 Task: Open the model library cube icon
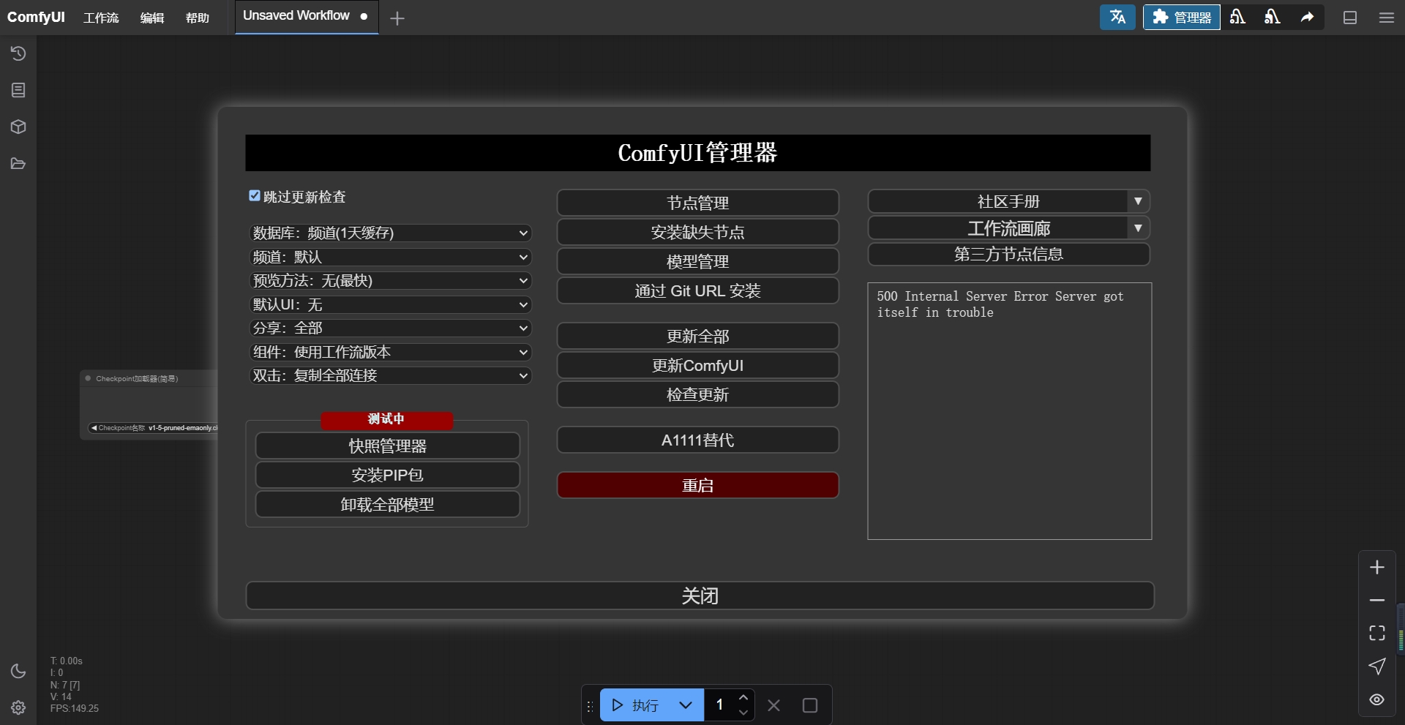18,127
